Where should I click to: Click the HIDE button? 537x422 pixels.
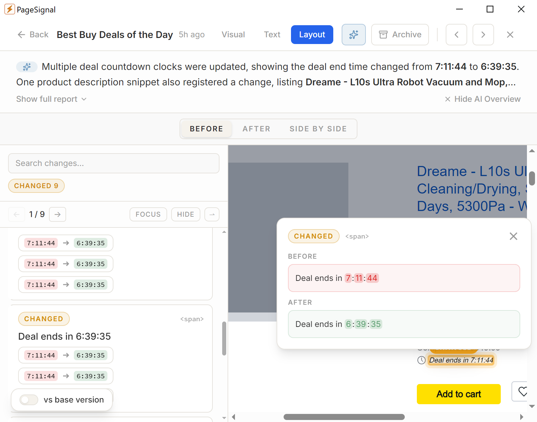(x=186, y=214)
